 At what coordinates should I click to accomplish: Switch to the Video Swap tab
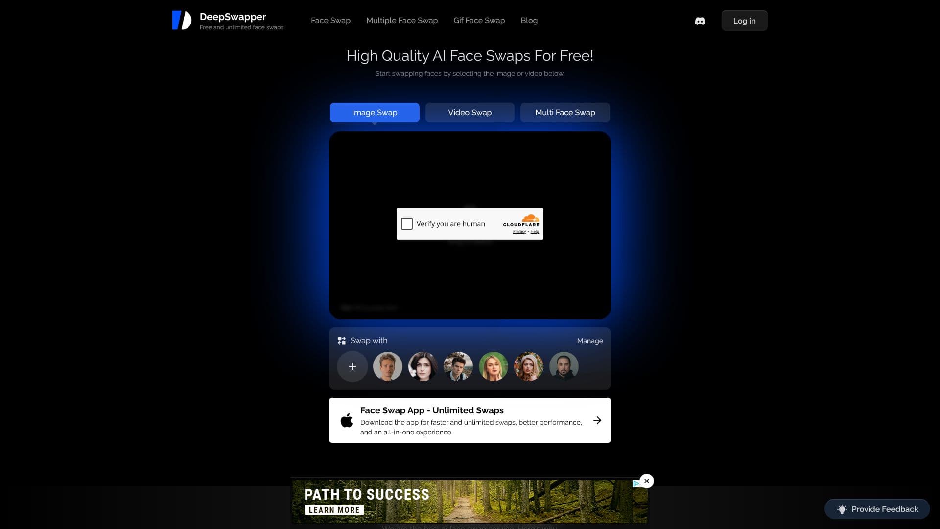[470, 113]
